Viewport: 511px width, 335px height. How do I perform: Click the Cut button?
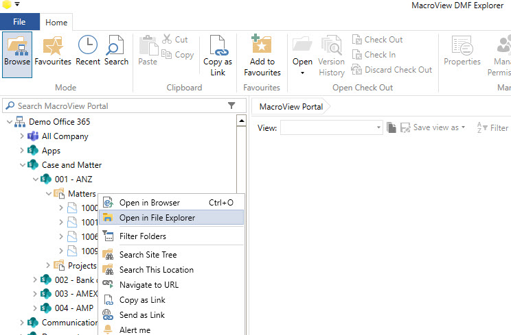coord(175,40)
